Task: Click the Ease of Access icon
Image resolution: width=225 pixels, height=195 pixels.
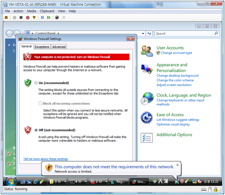Action: tap(147, 118)
